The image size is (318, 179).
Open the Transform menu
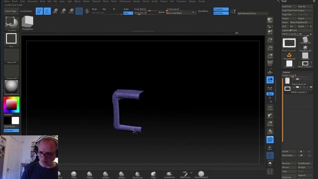[x=181, y=1]
